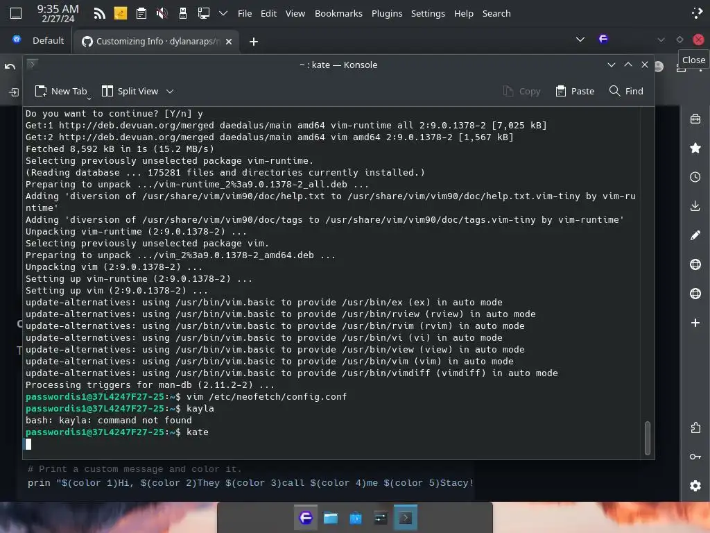Image resolution: width=710 pixels, height=533 pixels.
Task: Click the Copy button in Konsole
Action: coord(521,91)
